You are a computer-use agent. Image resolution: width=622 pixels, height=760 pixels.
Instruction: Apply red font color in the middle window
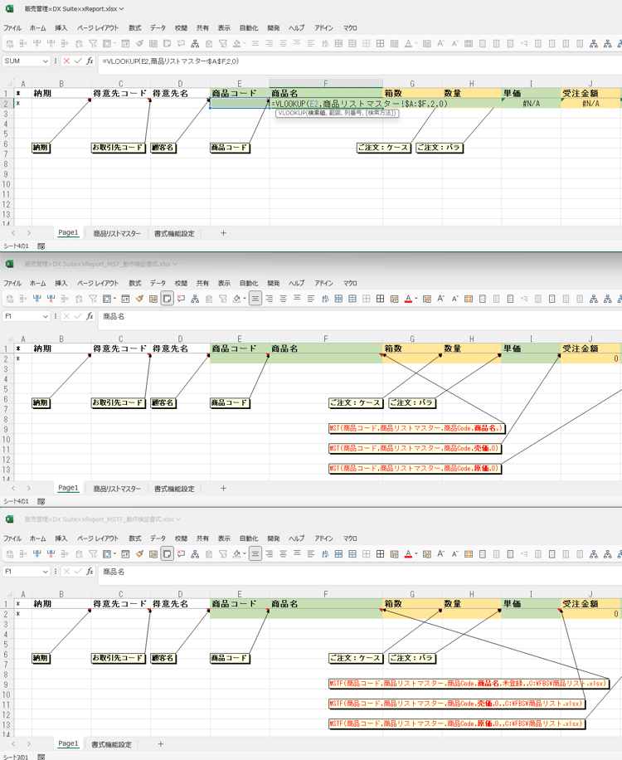click(x=408, y=299)
